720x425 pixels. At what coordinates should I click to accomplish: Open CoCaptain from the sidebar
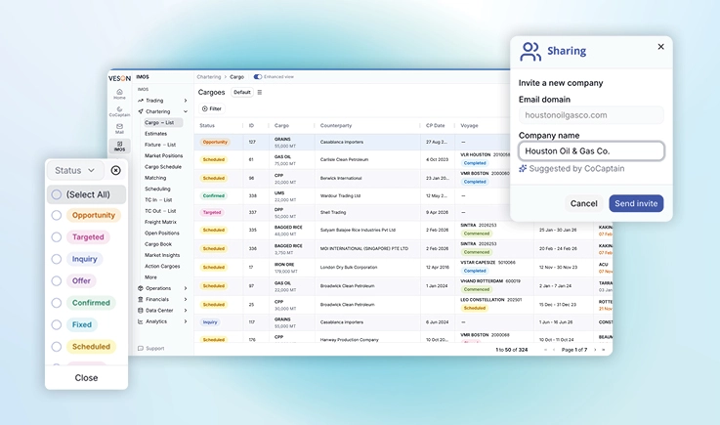119,111
